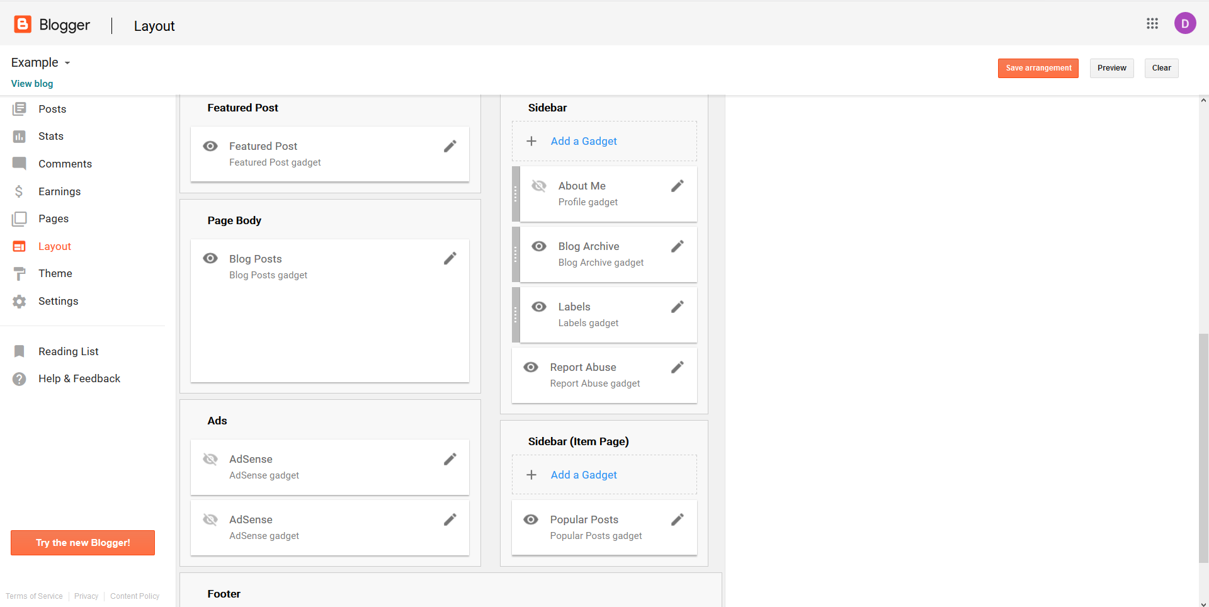Click the Preview button
1209x607 pixels.
click(x=1111, y=68)
